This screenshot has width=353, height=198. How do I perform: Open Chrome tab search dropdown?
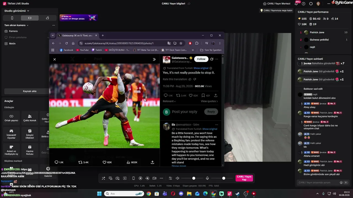tap(53, 35)
